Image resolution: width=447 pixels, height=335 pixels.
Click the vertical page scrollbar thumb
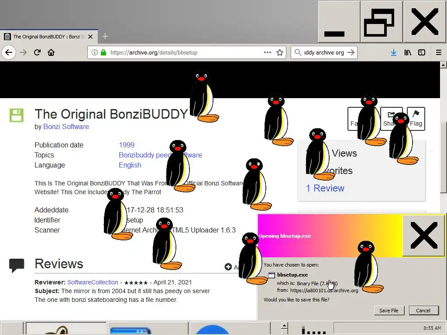[x=443, y=157]
